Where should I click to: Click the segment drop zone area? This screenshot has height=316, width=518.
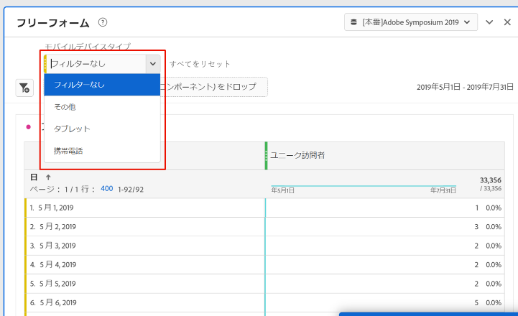[x=216, y=87]
